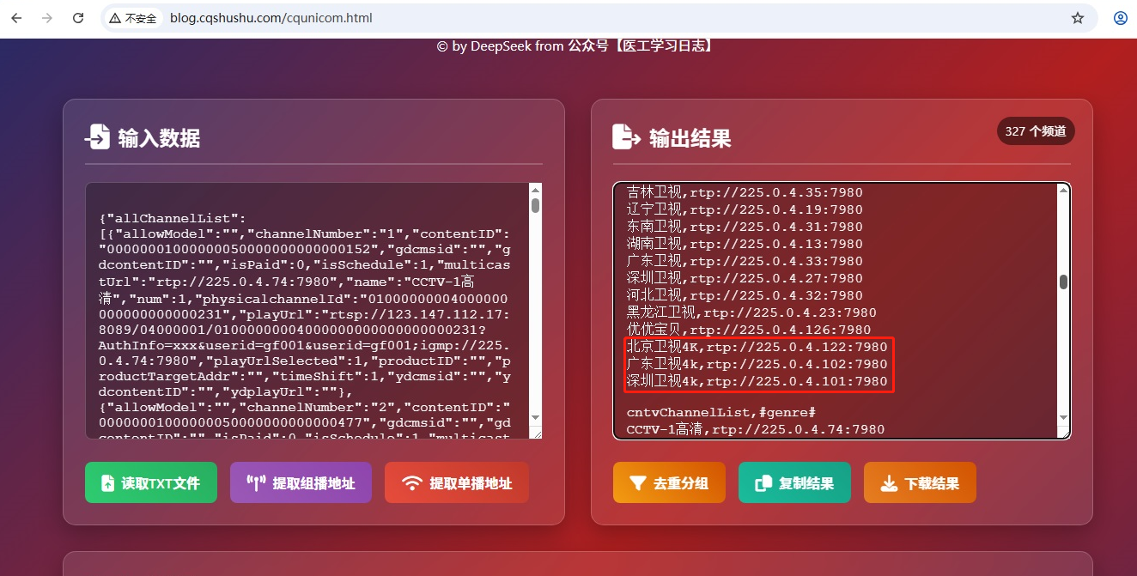The image size is (1137, 576).
Task: Click 提取组播地址 button
Action: 301,482
